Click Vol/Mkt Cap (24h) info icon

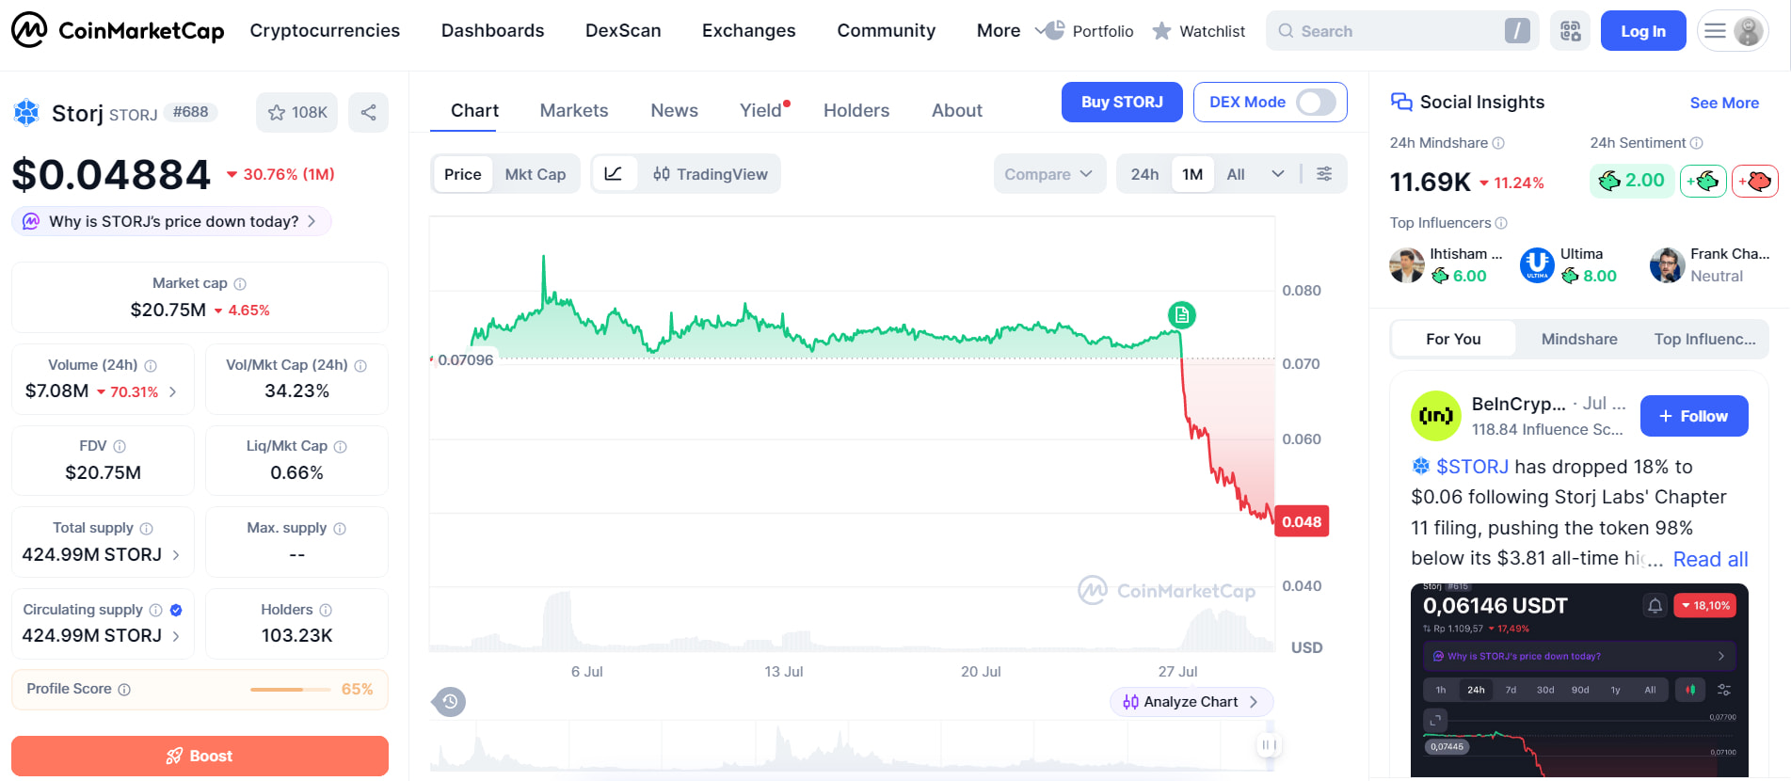(x=360, y=366)
